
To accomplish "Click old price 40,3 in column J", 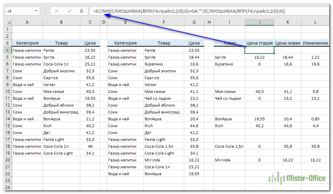I will [259, 92].
